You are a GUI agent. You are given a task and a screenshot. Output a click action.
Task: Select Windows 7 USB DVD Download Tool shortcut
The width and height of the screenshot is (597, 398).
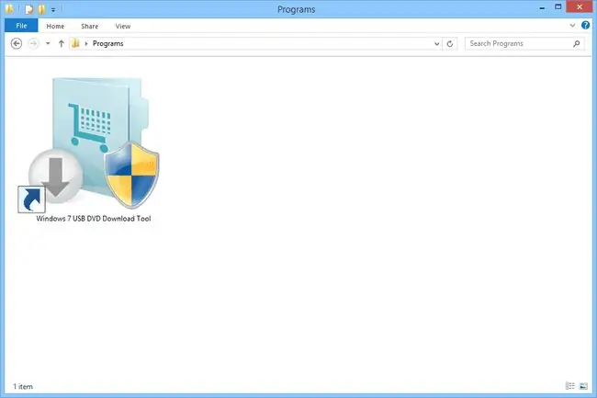[x=94, y=149]
